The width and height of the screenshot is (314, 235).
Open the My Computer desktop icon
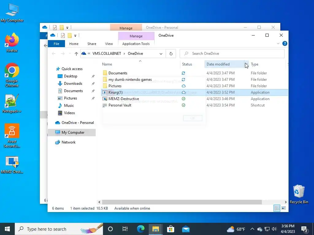(x=12, y=13)
